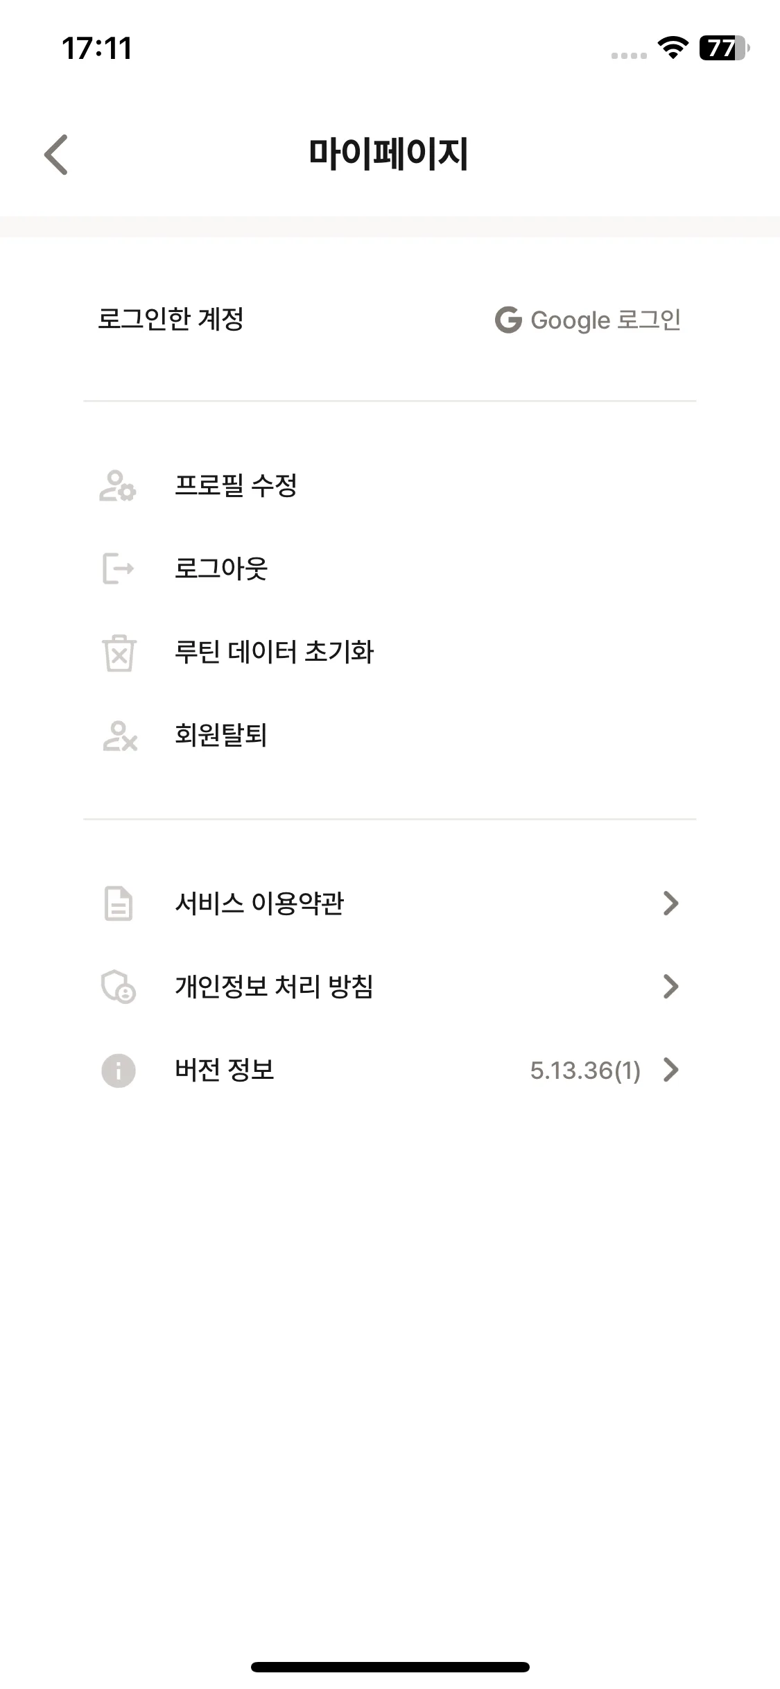
Task: Tap the person-x account deletion icon
Action: click(119, 736)
